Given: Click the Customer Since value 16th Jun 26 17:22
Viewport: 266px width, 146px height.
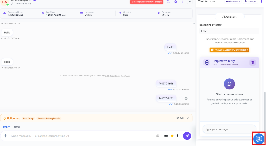Looking at the screenshot, I should (x=15, y=15).
